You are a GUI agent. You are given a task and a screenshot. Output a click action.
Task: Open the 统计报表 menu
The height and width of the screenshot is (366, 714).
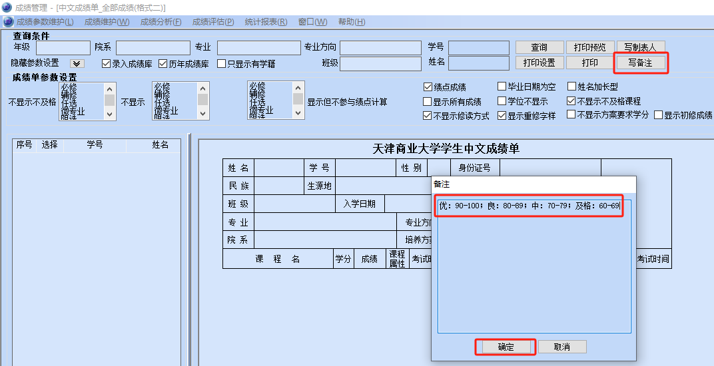click(266, 22)
